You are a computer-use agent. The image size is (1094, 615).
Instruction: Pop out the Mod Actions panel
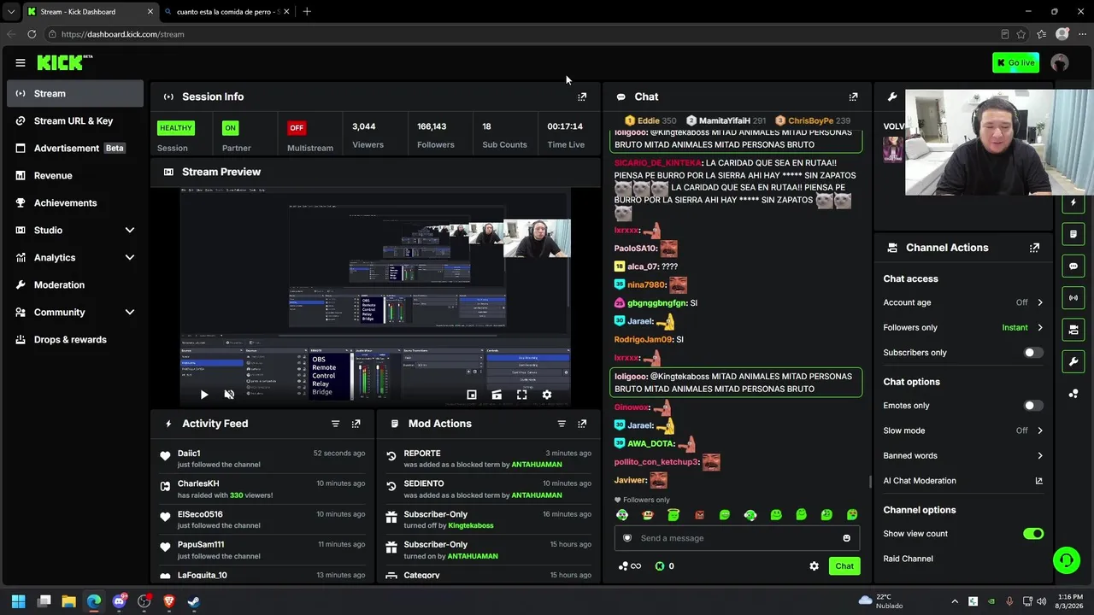pyautogui.click(x=582, y=424)
